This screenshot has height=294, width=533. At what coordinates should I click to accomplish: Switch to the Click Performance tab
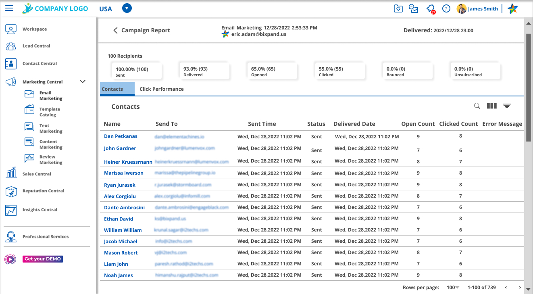tap(161, 89)
